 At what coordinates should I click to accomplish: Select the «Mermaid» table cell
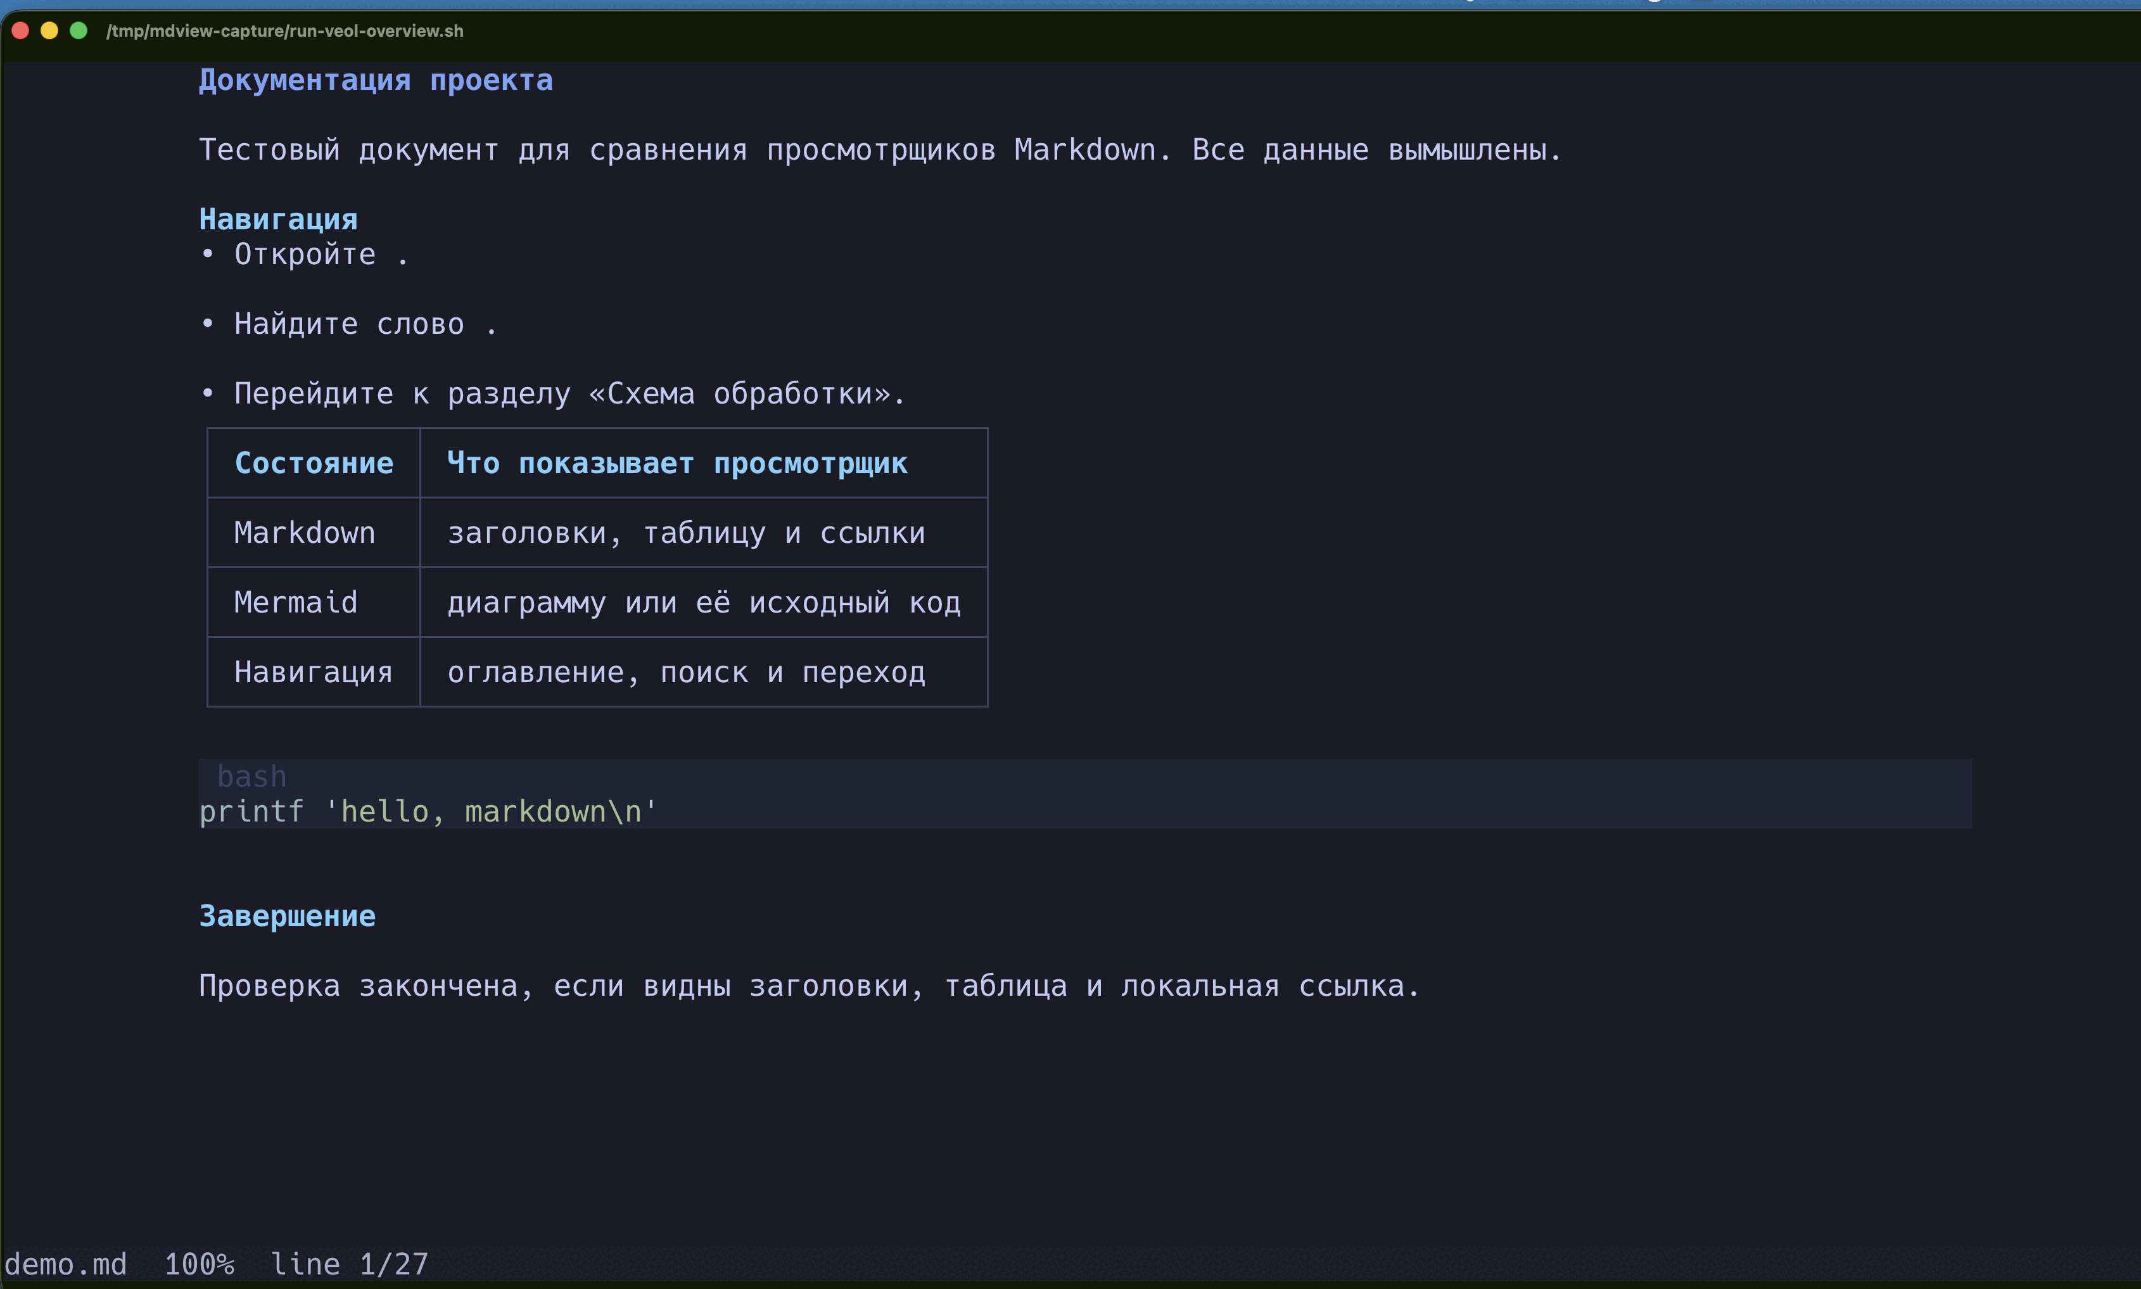pos(295,602)
